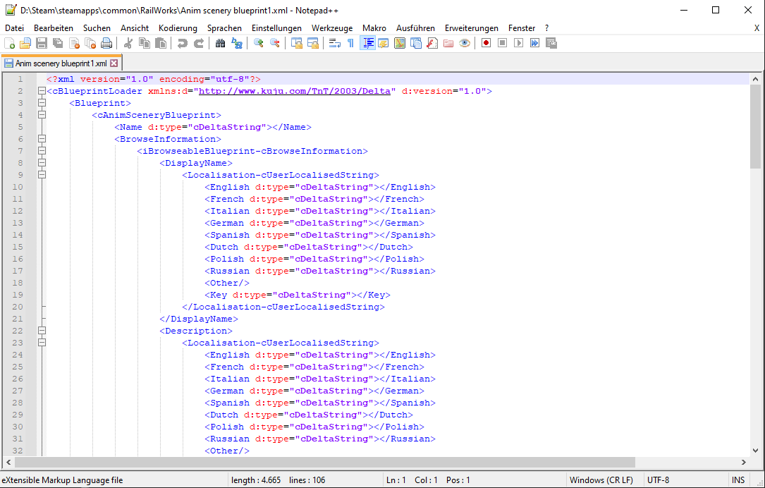Screen dimensions: 765x488
Task: Toggle the indent guide button
Action: pos(367,43)
